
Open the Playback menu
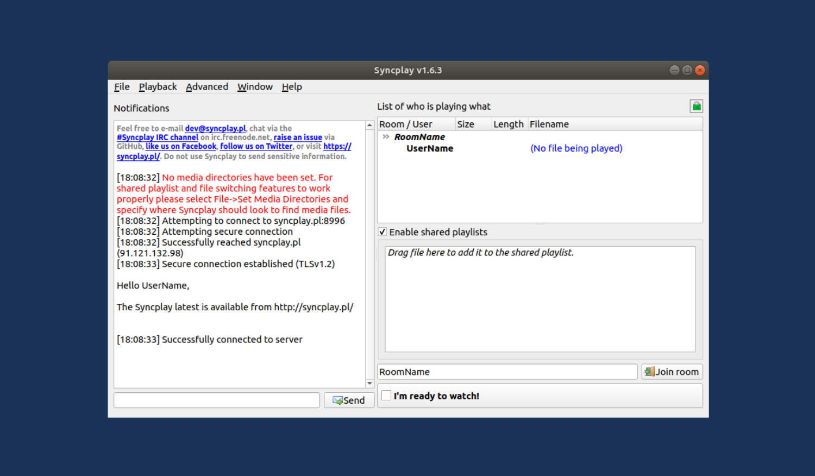[158, 87]
